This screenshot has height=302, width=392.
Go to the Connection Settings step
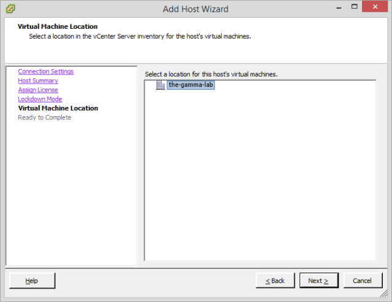(46, 72)
